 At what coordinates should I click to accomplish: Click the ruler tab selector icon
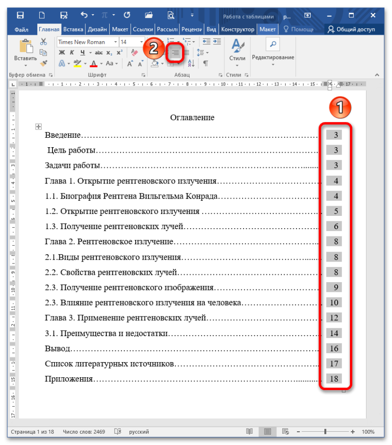tap(13, 84)
